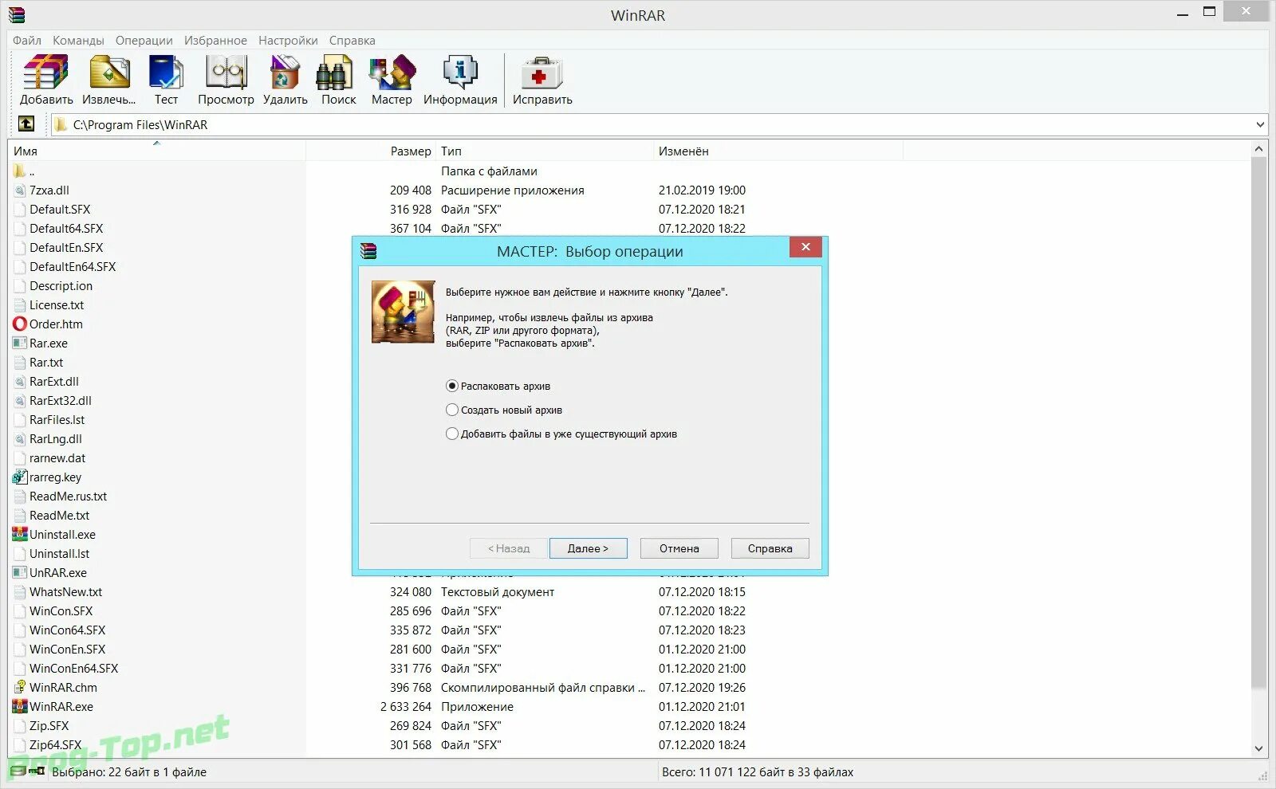The height and width of the screenshot is (789, 1276).
Task: Select 'Добавить файлы в уже существующий архив'
Action: 452,434
